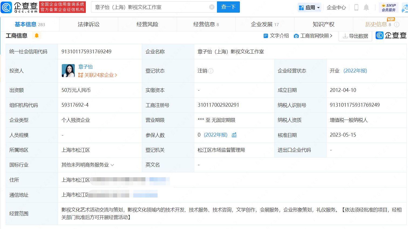Click the orange alert bell beside 工商信息
408x229 pixels.
tap(37, 36)
